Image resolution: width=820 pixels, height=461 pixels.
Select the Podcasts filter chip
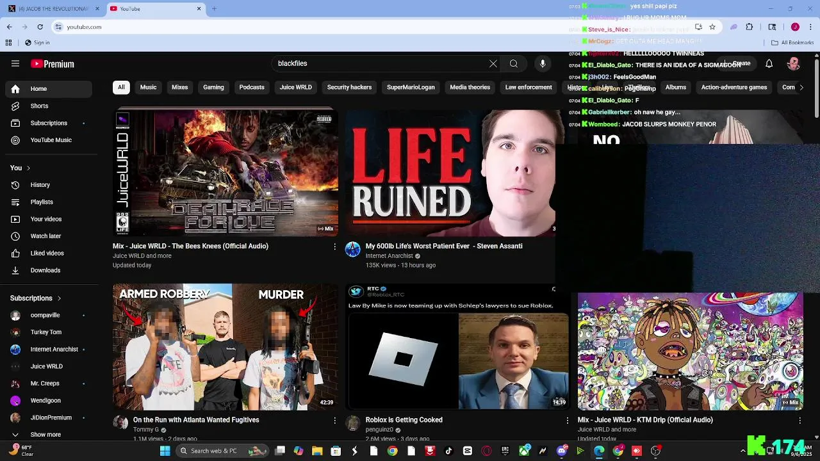click(252, 87)
